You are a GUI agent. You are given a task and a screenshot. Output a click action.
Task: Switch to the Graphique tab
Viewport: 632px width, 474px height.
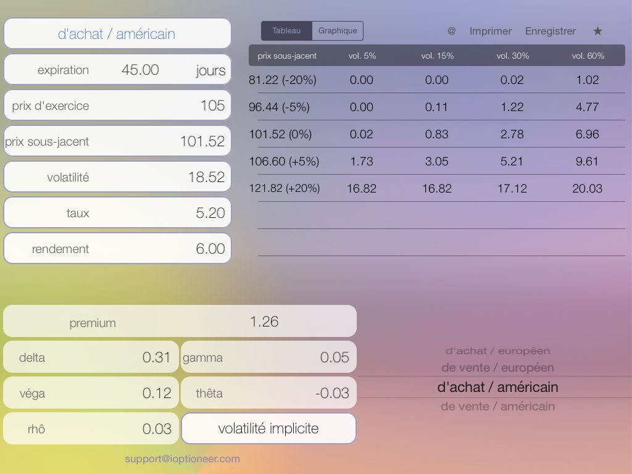[338, 31]
